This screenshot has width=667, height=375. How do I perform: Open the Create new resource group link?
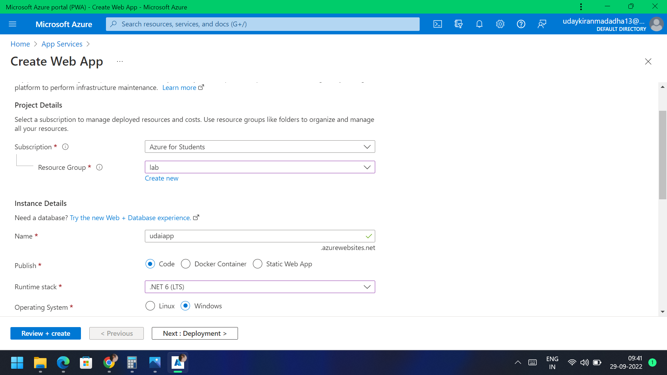[162, 178]
